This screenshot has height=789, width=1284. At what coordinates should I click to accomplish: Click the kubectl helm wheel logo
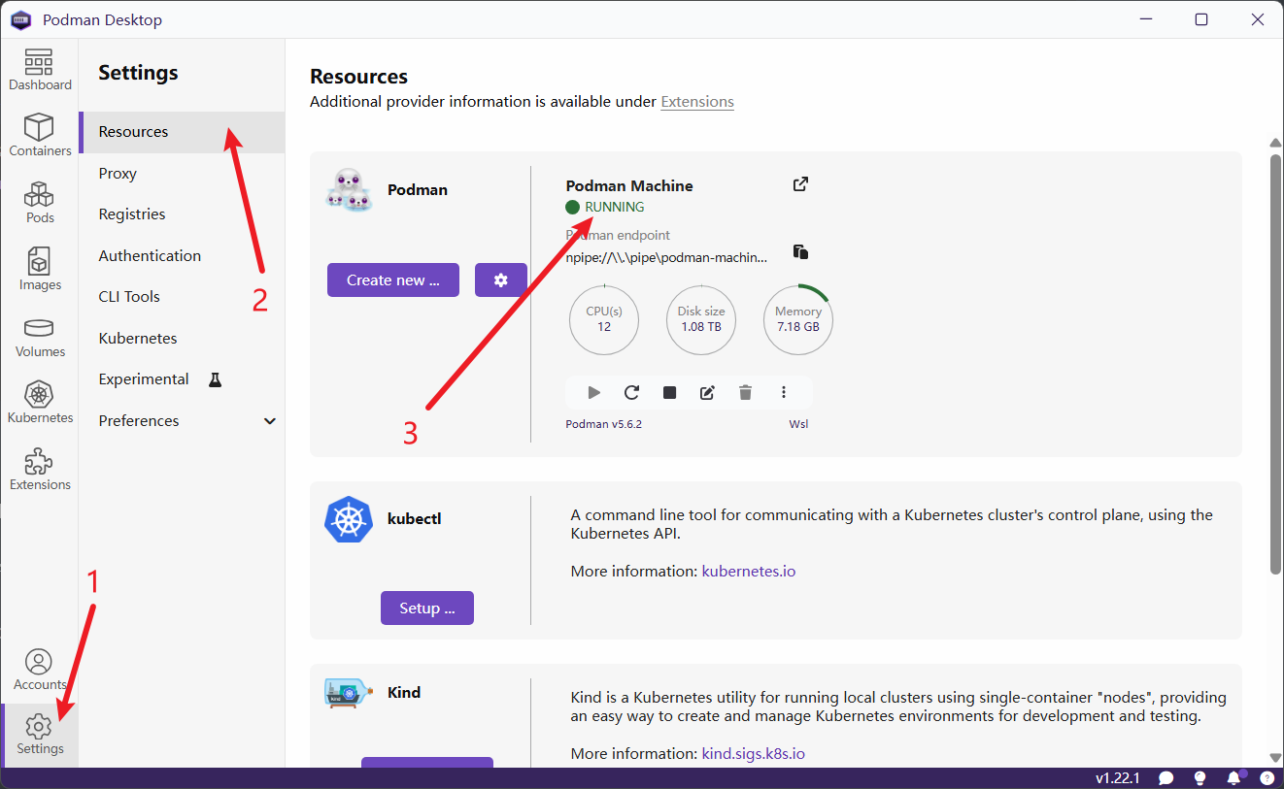[x=349, y=519]
